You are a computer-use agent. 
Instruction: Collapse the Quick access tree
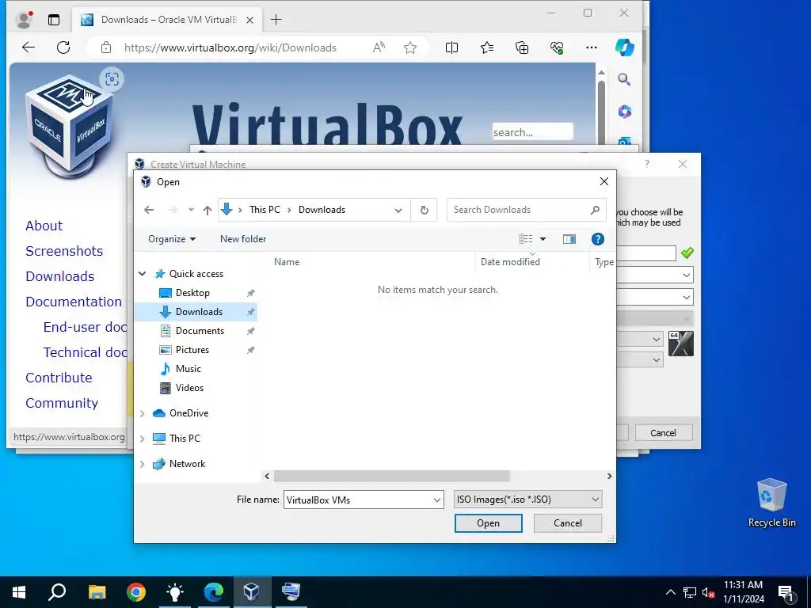coord(143,273)
